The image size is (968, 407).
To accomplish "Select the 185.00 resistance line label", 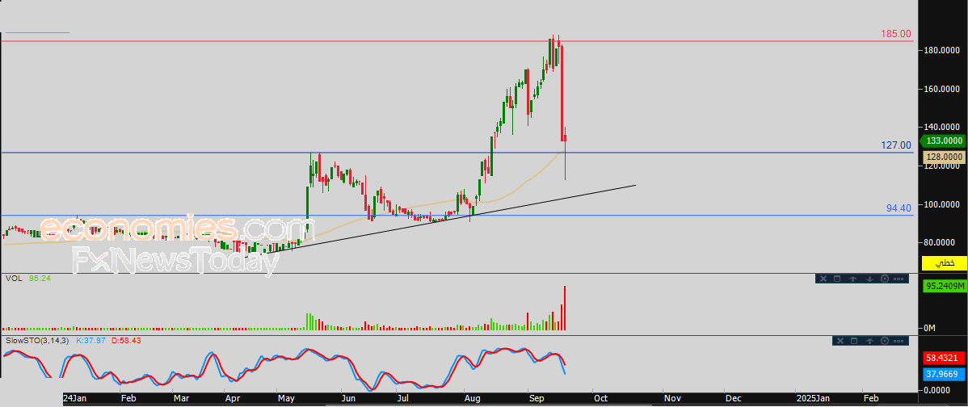I will pyautogui.click(x=896, y=34).
